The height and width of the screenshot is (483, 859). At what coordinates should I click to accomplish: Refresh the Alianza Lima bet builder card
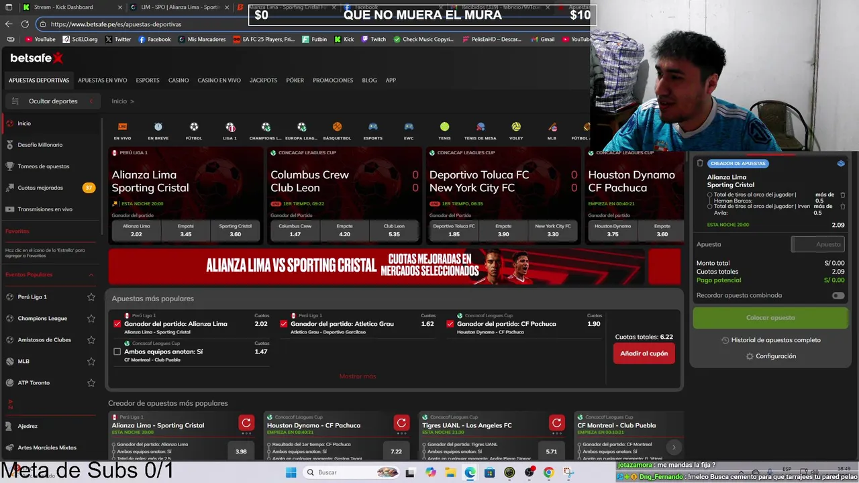click(246, 423)
